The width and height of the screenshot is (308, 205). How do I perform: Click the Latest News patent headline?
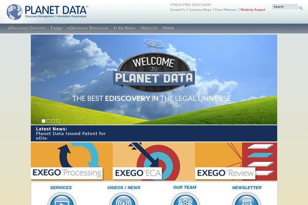click(71, 136)
